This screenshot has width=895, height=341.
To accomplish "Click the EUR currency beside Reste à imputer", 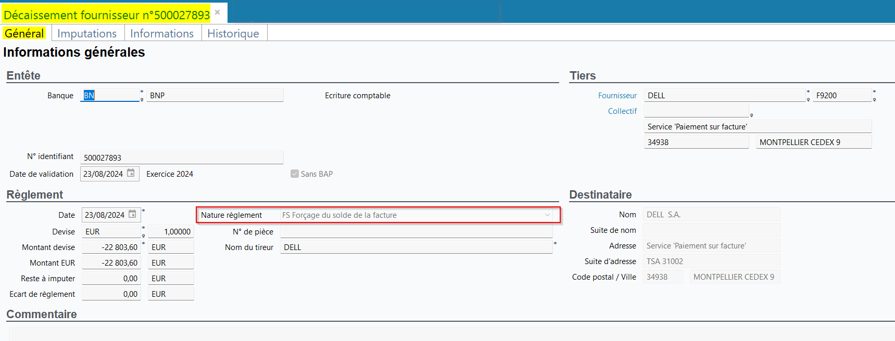I will pos(171,278).
